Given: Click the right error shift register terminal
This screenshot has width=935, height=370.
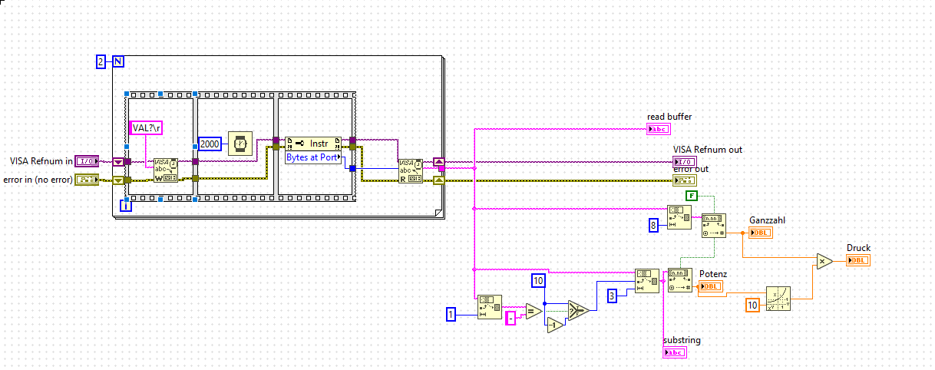Looking at the screenshot, I should tap(438, 180).
